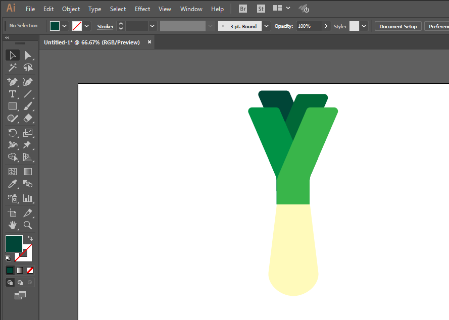Viewport: 449px width, 320px height.
Task: Set fill mode to None
Action: [30, 270]
